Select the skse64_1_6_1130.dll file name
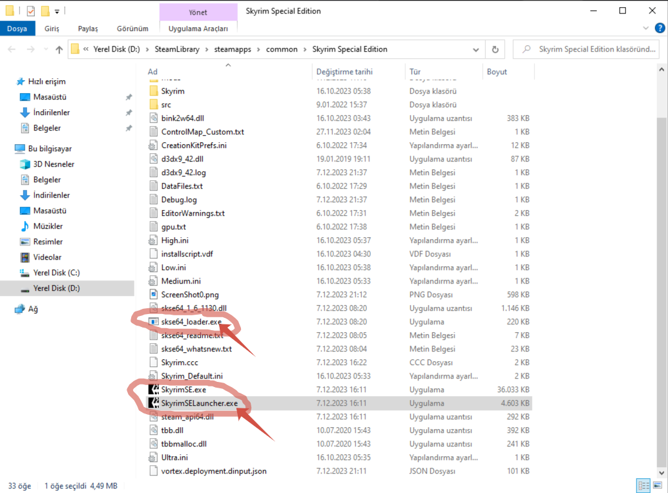The width and height of the screenshot is (668, 493). pos(194,308)
